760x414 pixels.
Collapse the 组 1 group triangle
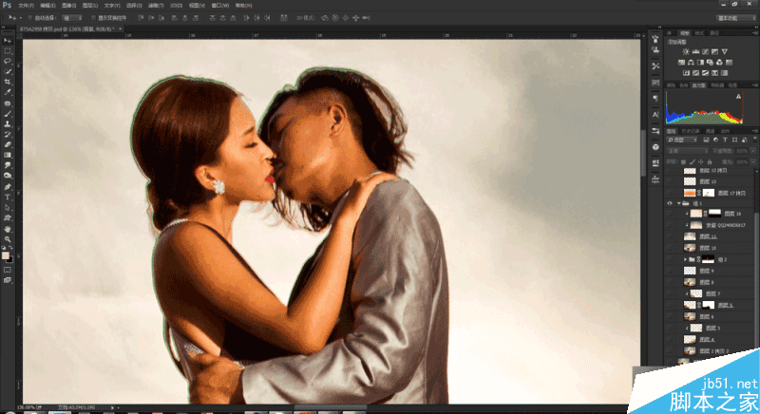coord(678,203)
